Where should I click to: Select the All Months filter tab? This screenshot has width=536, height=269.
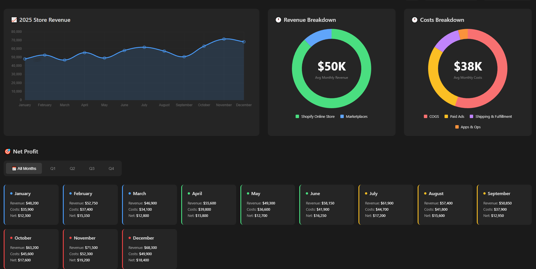coord(24,168)
